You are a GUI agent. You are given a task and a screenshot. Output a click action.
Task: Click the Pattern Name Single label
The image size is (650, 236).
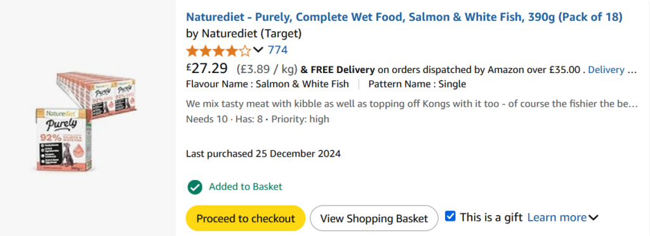[417, 84]
